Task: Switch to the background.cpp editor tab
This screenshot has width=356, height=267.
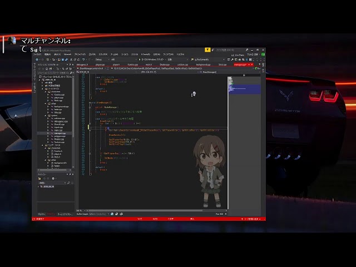Action: (x=204, y=65)
